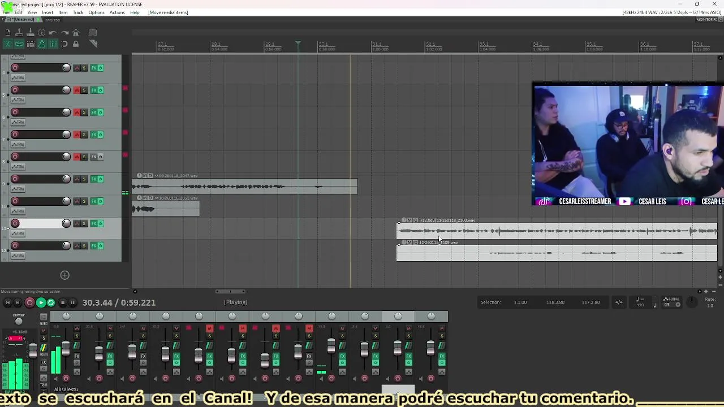Image resolution: width=724 pixels, height=407 pixels.
Task: Click the volume knob of track 9
Action: pos(66,179)
